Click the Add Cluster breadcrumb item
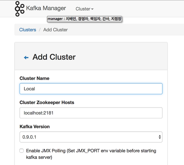This screenshot has height=165, width=184. tap(55, 30)
